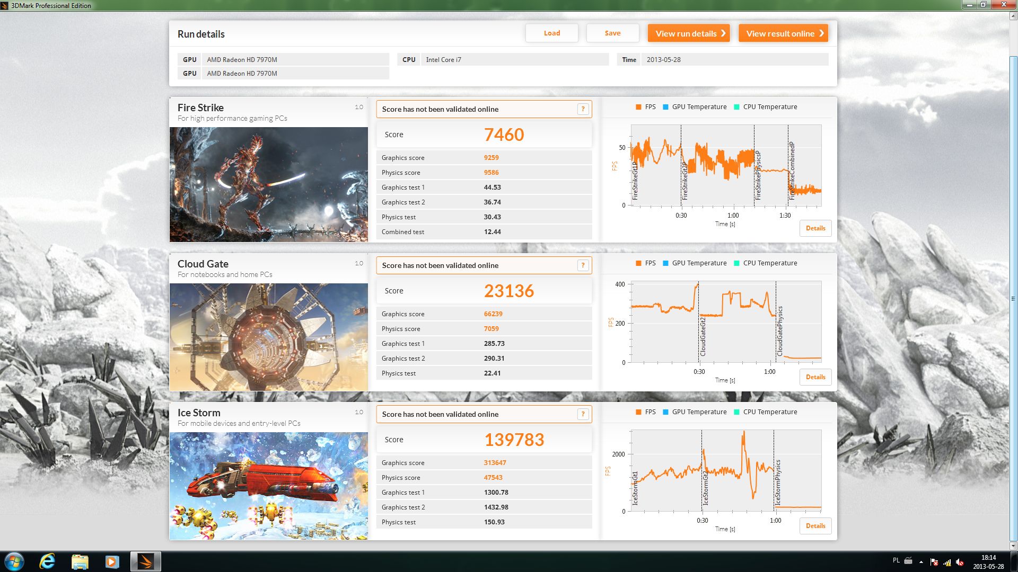Open View run details
Screen dimensions: 1018x572
[689, 33]
